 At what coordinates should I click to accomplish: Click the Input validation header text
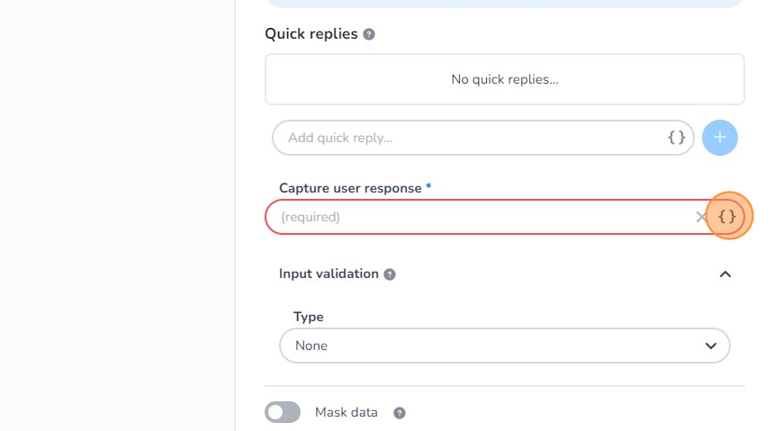(328, 274)
